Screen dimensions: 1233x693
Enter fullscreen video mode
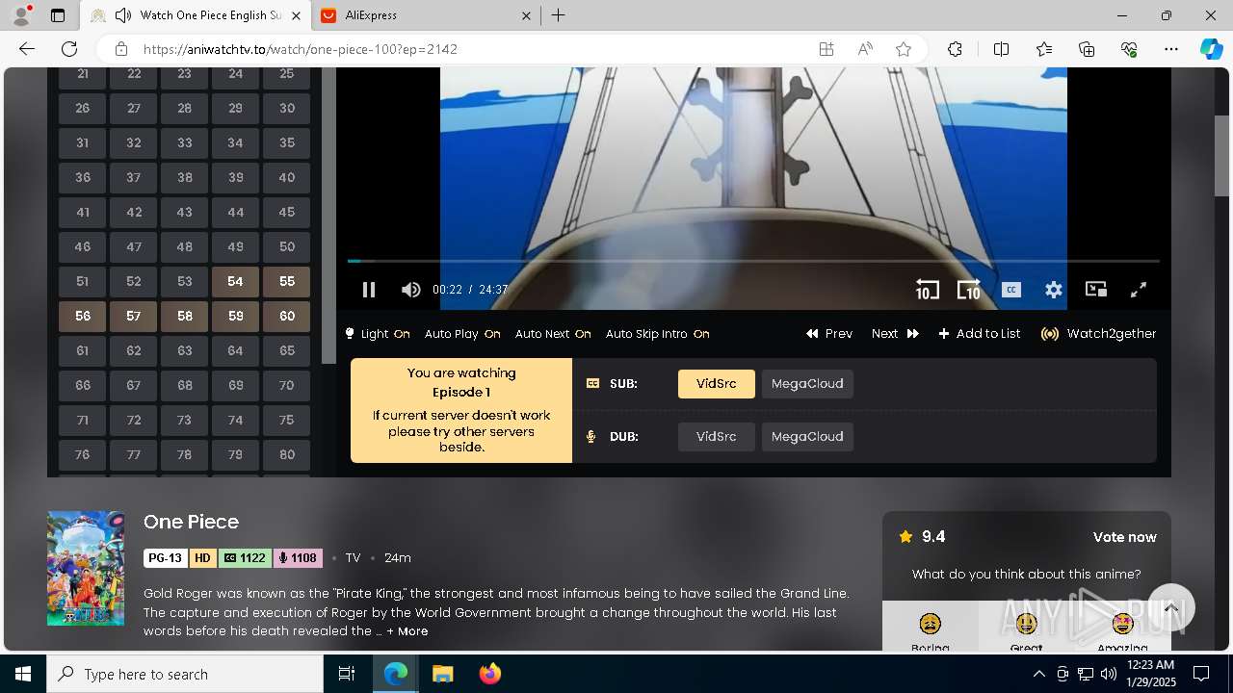[1138, 290]
